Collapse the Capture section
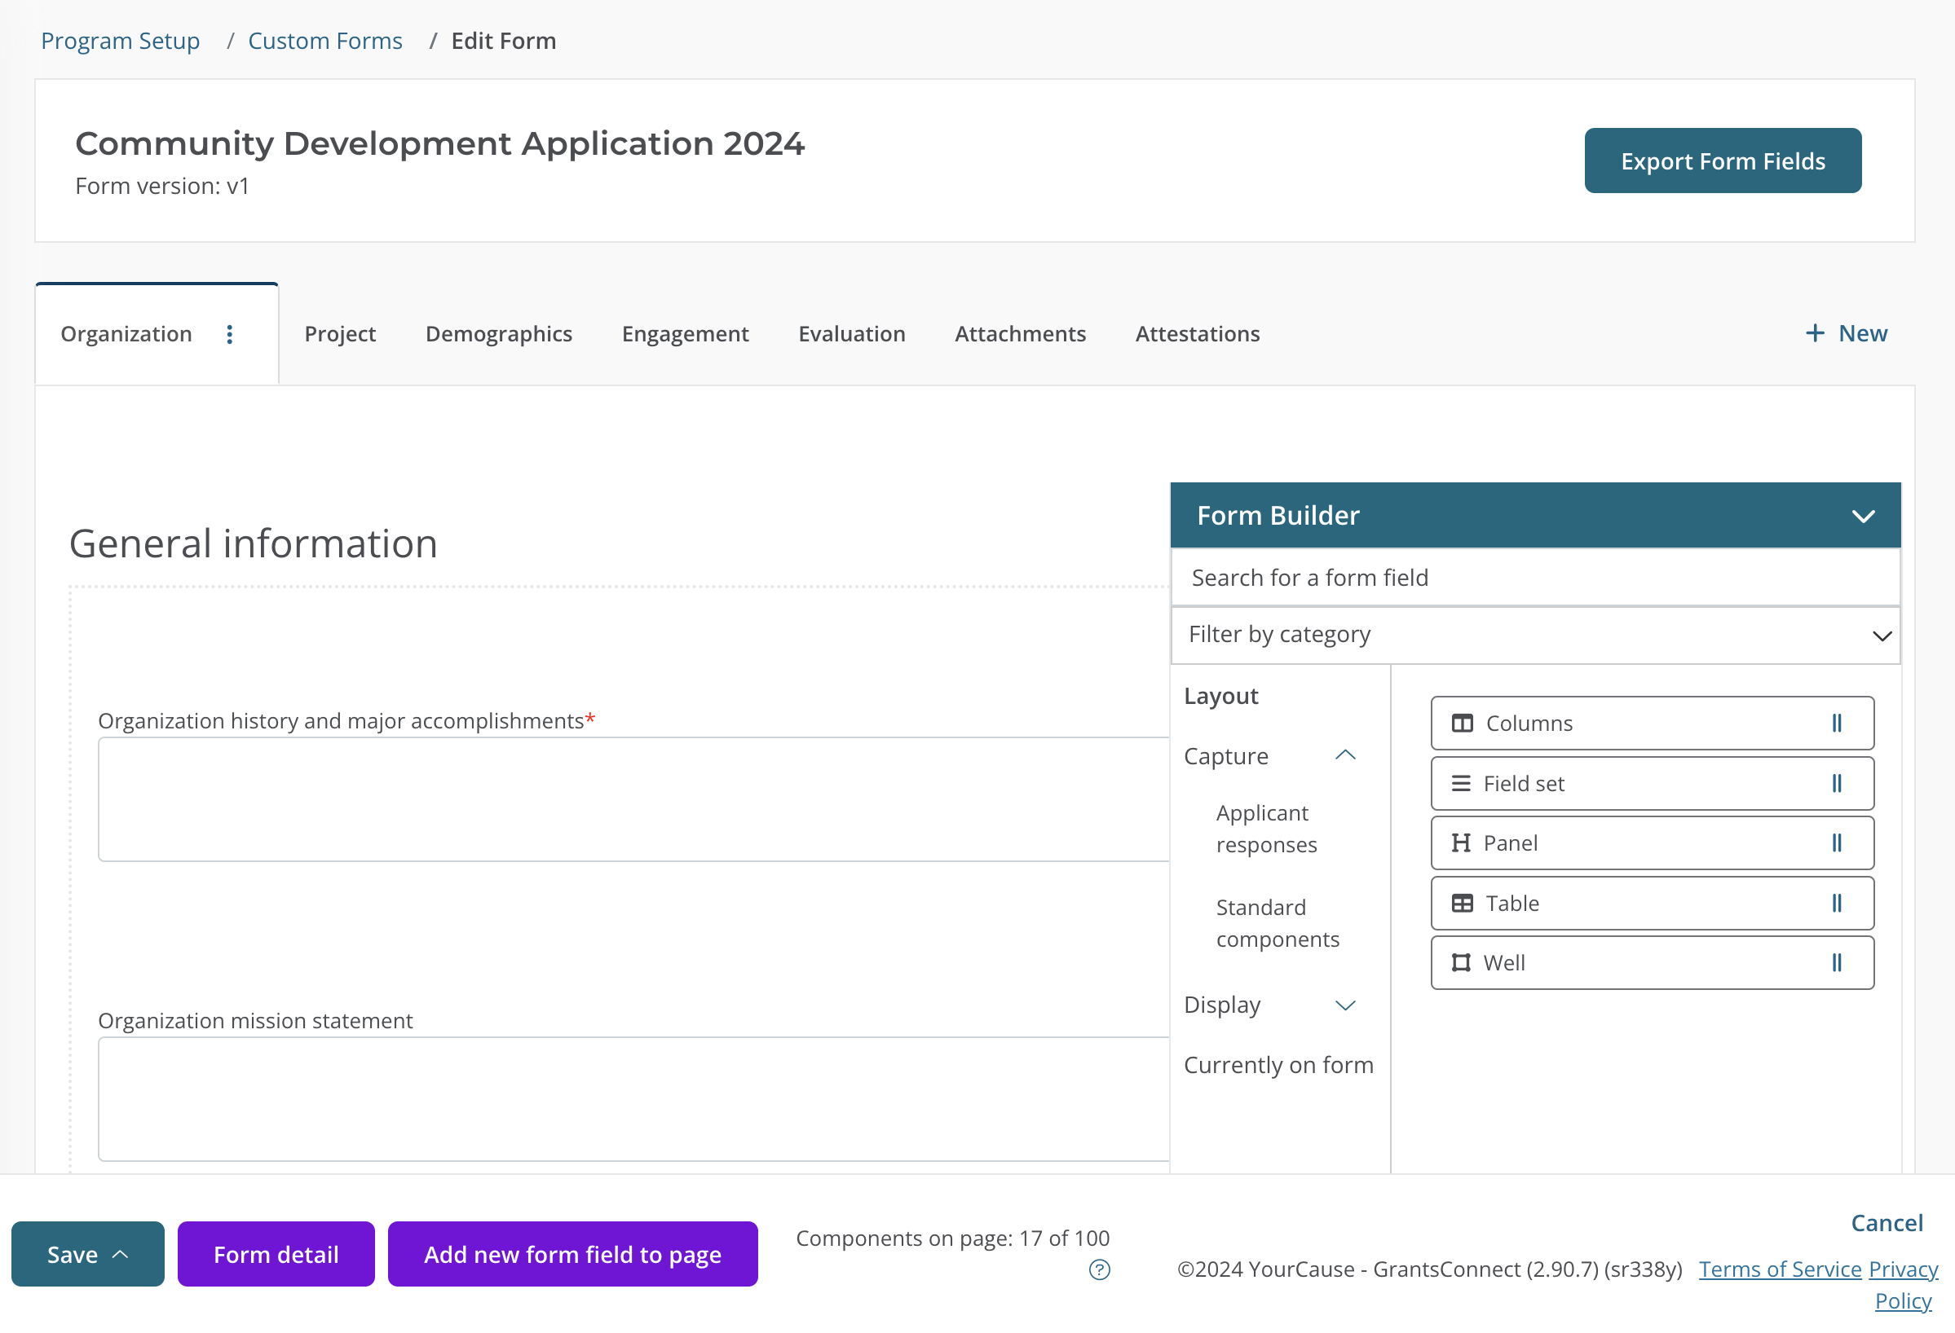This screenshot has height=1333, width=1955. [1347, 754]
